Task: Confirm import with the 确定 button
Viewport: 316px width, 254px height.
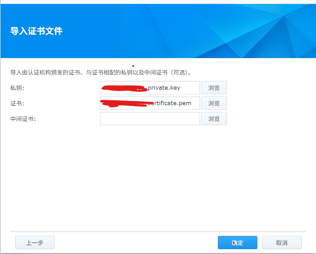Action: 237,243
